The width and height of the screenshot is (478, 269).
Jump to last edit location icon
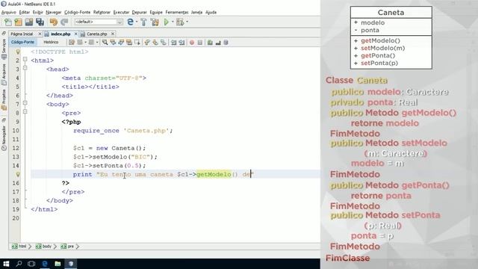[x=72, y=43]
